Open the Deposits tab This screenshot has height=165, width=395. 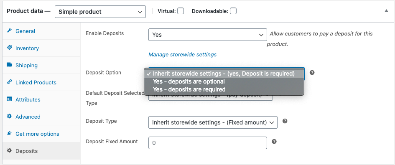coord(41,151)
